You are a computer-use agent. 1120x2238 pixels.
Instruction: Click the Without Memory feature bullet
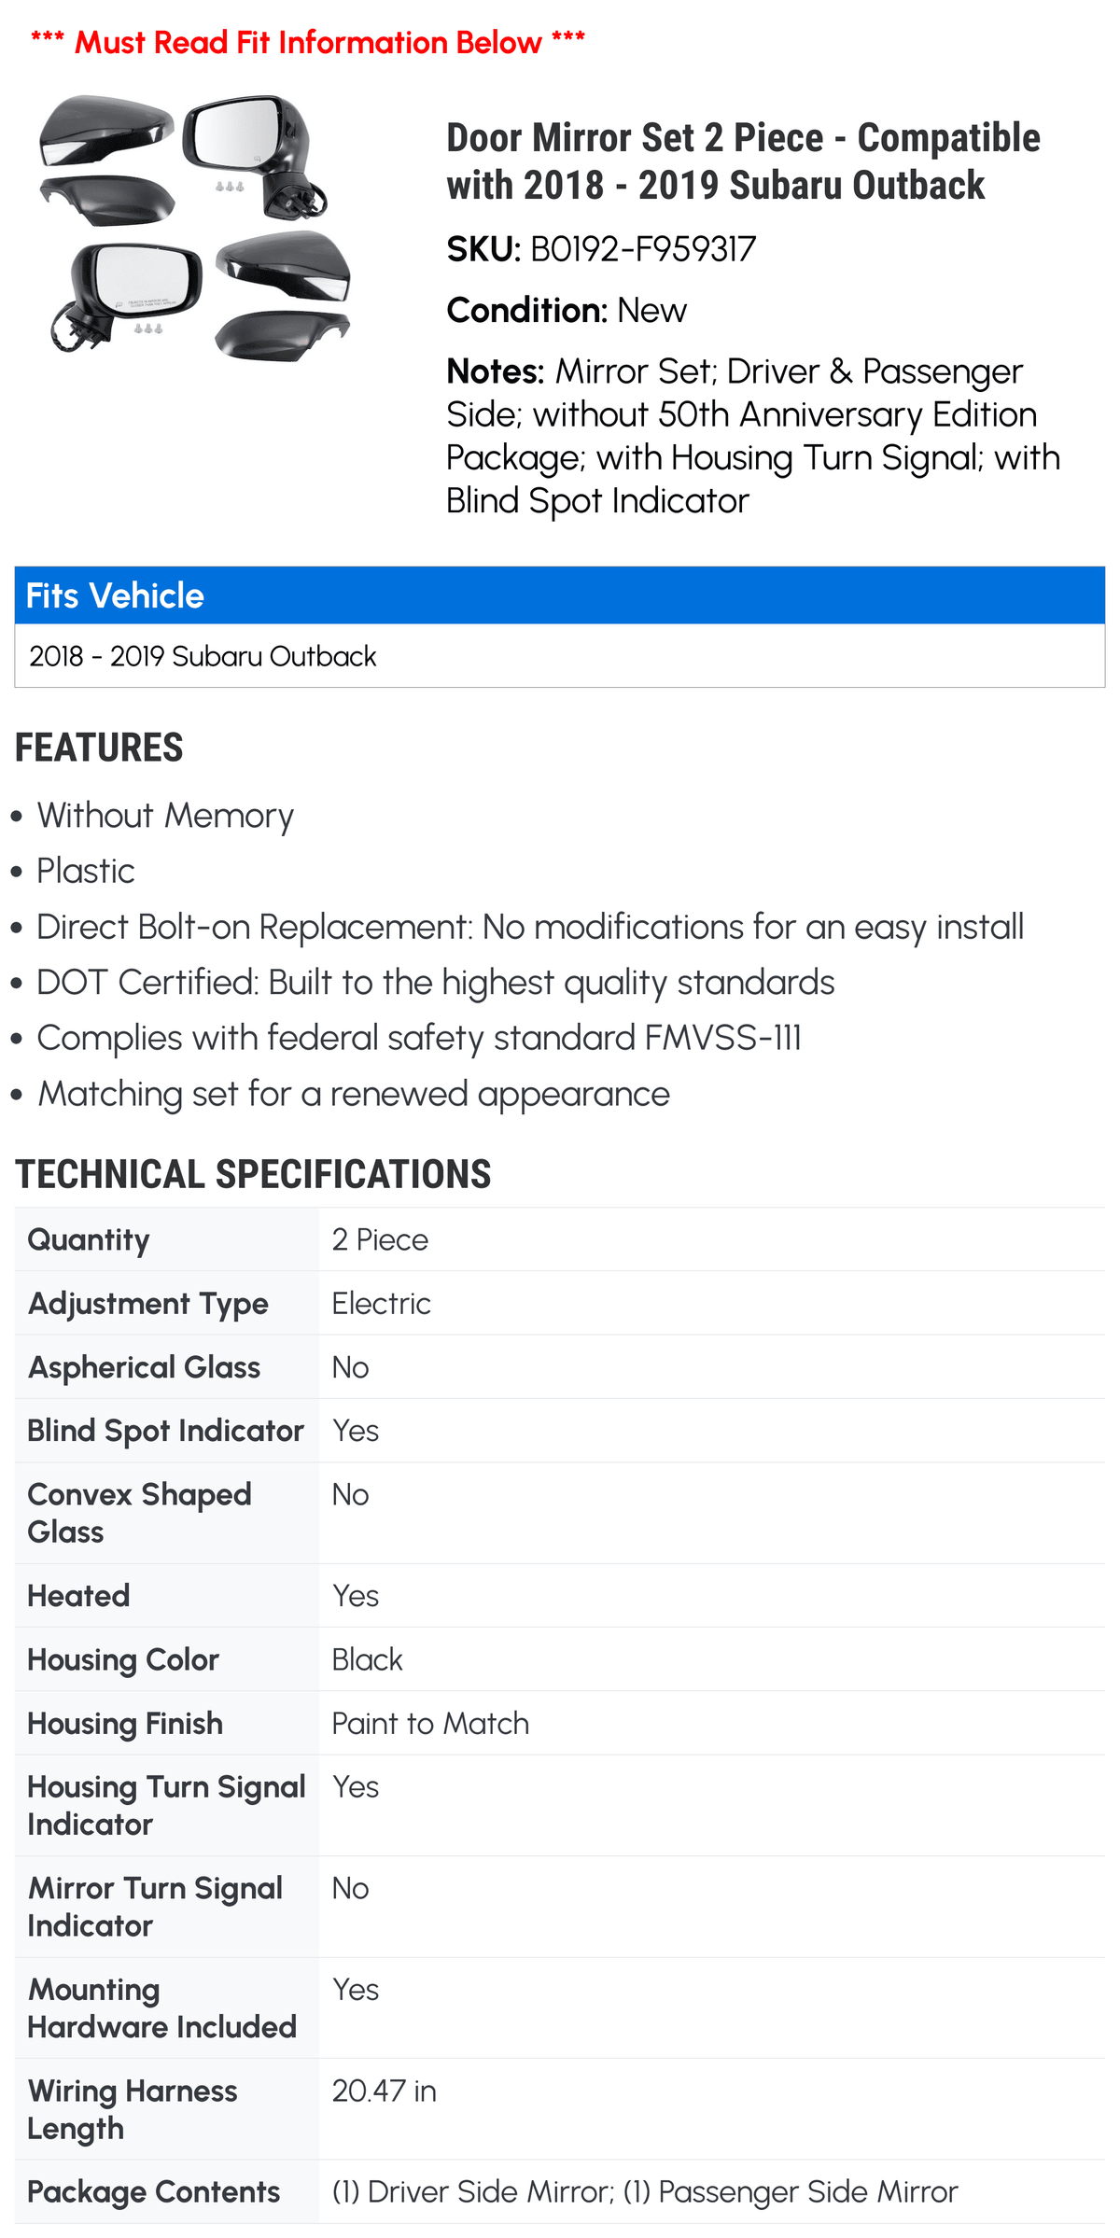click(x=165, y=816)
